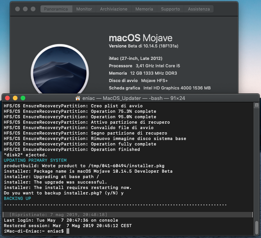Screen dimensions: 261x238
Task: Click 'installer: Upgrading at base path /' line
Action: [x=51, y=177]
